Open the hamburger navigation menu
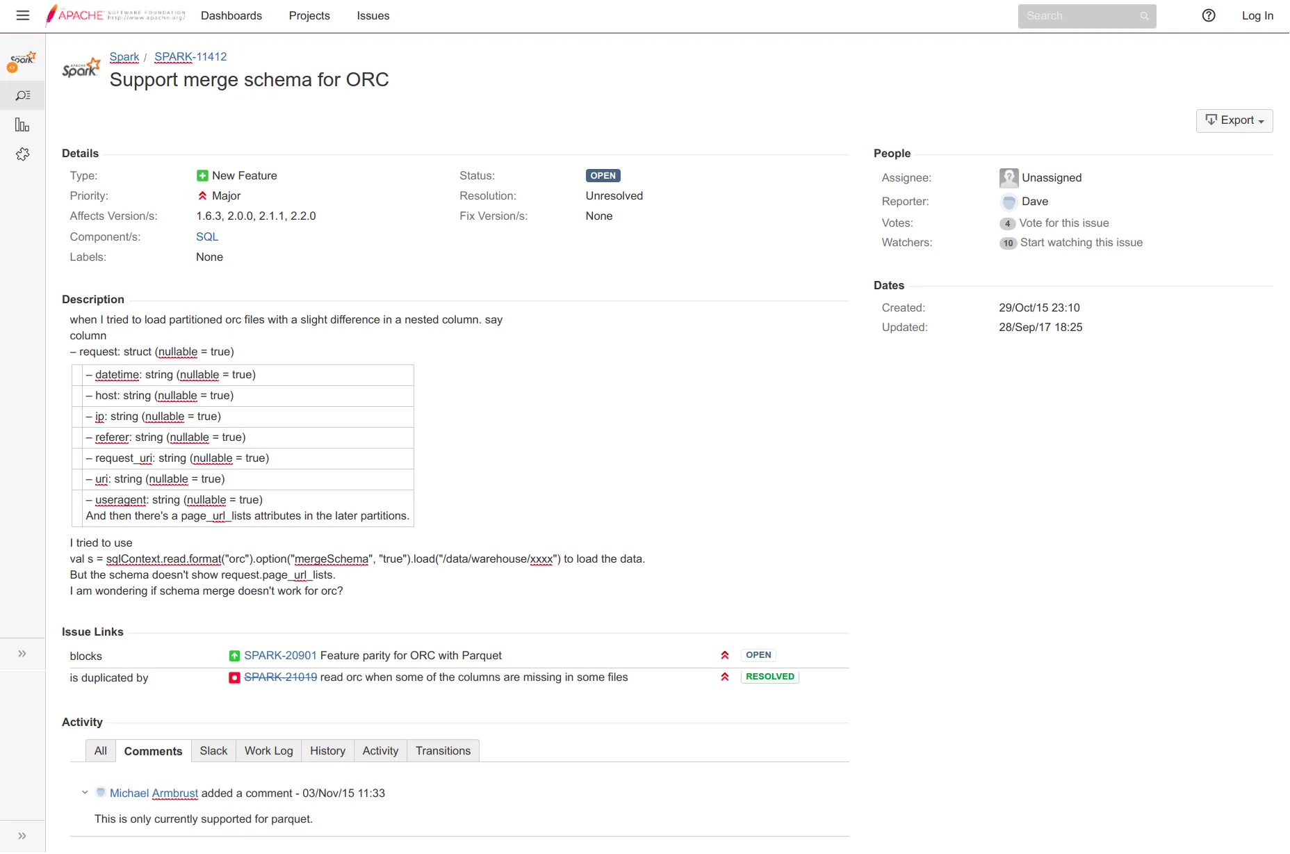This screenshot has height=854, width=1290. (23, 15)
